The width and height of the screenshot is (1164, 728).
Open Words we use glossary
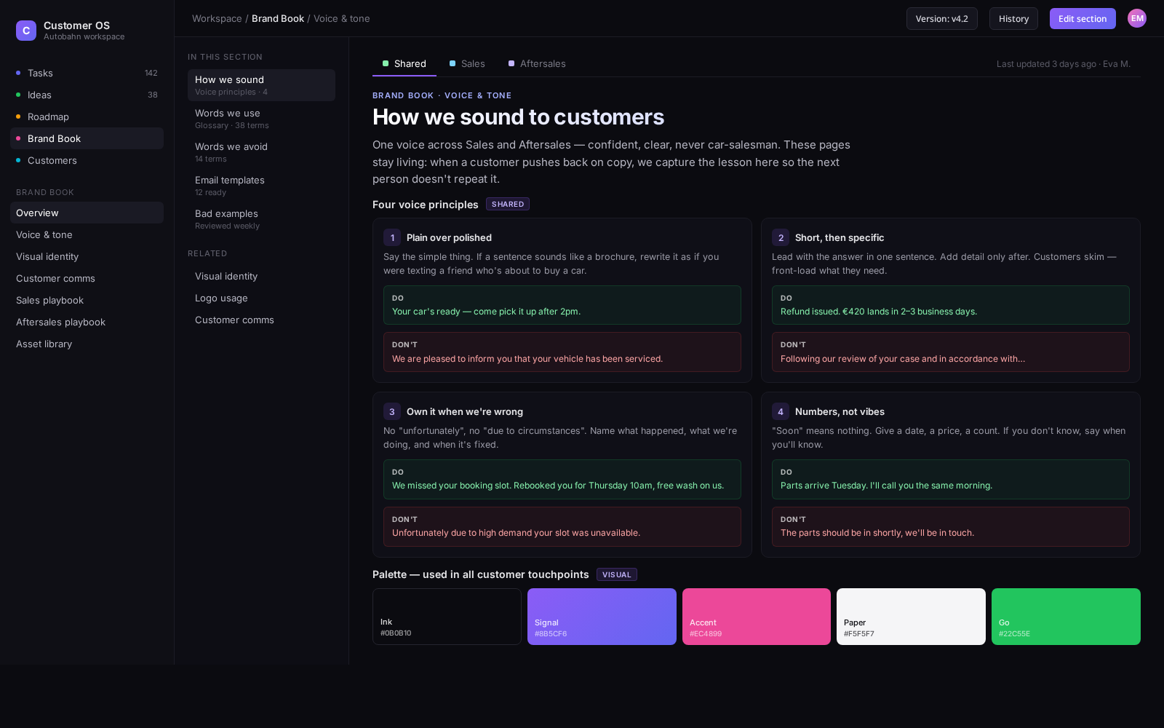pos(261,119)
